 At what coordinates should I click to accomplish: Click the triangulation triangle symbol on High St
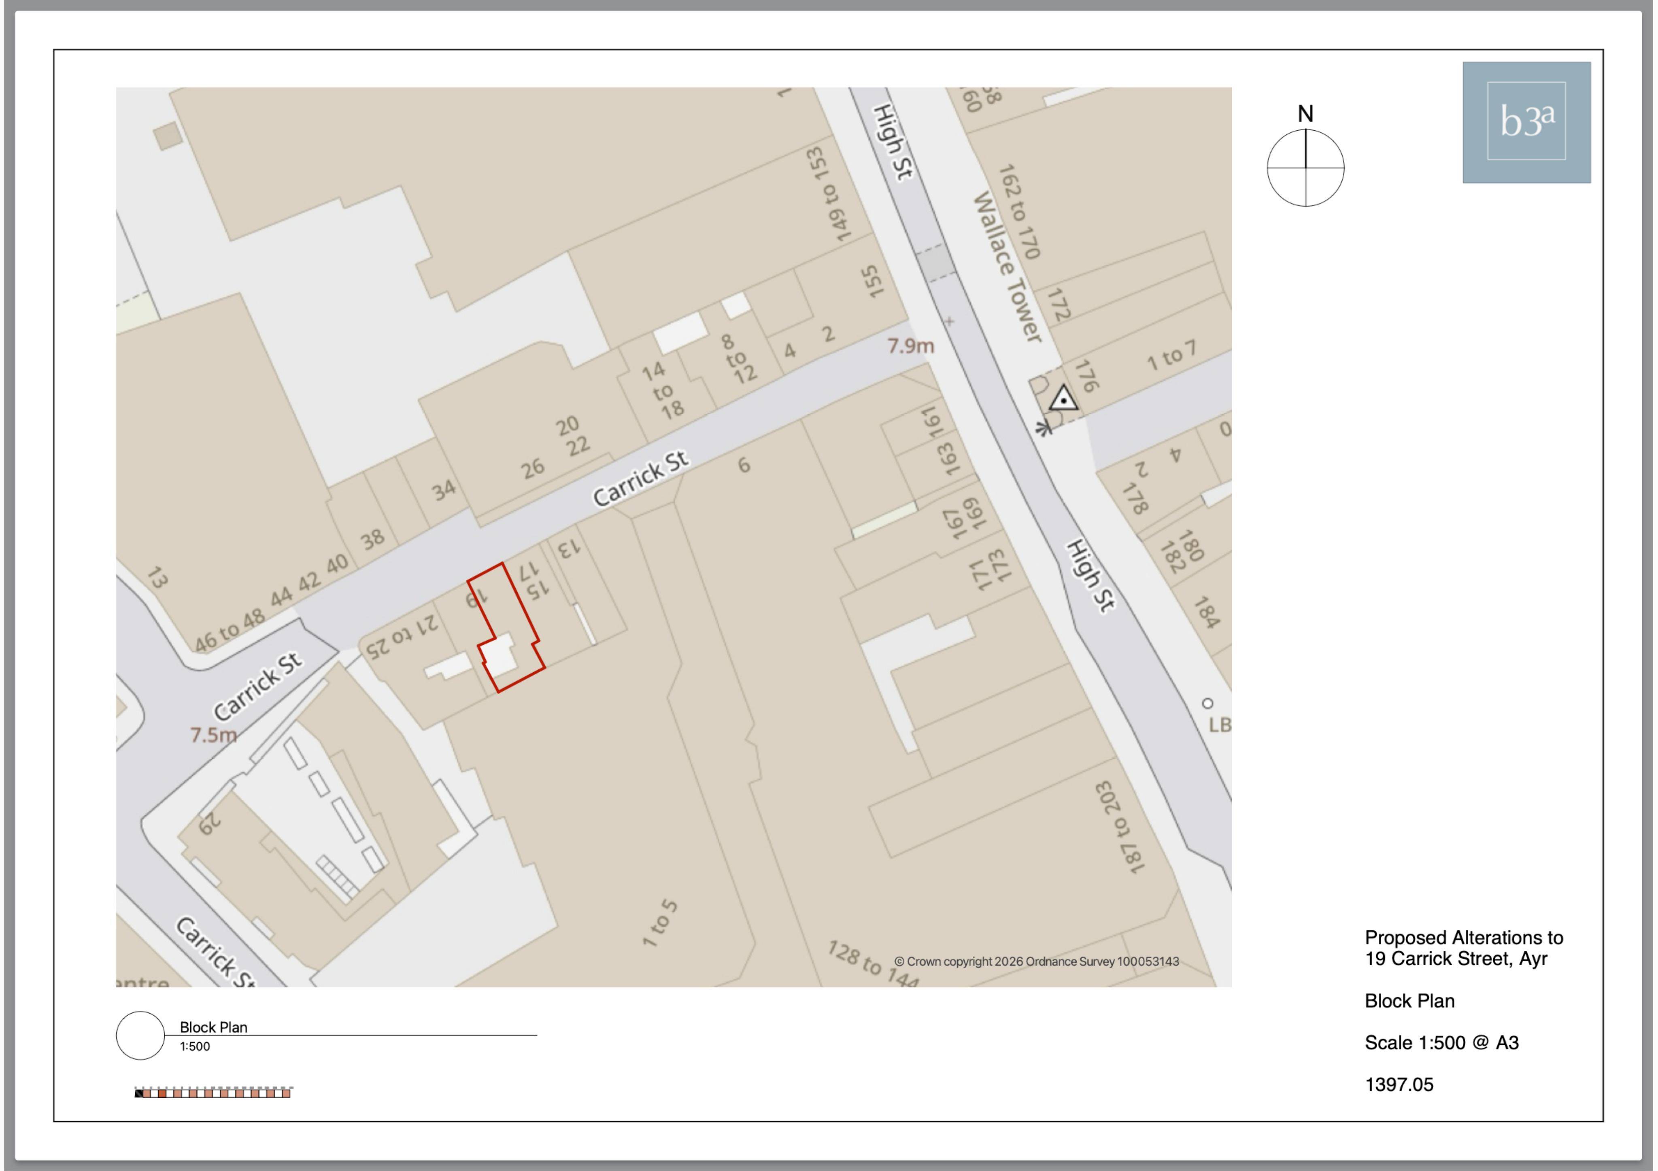pos(1062,399)
